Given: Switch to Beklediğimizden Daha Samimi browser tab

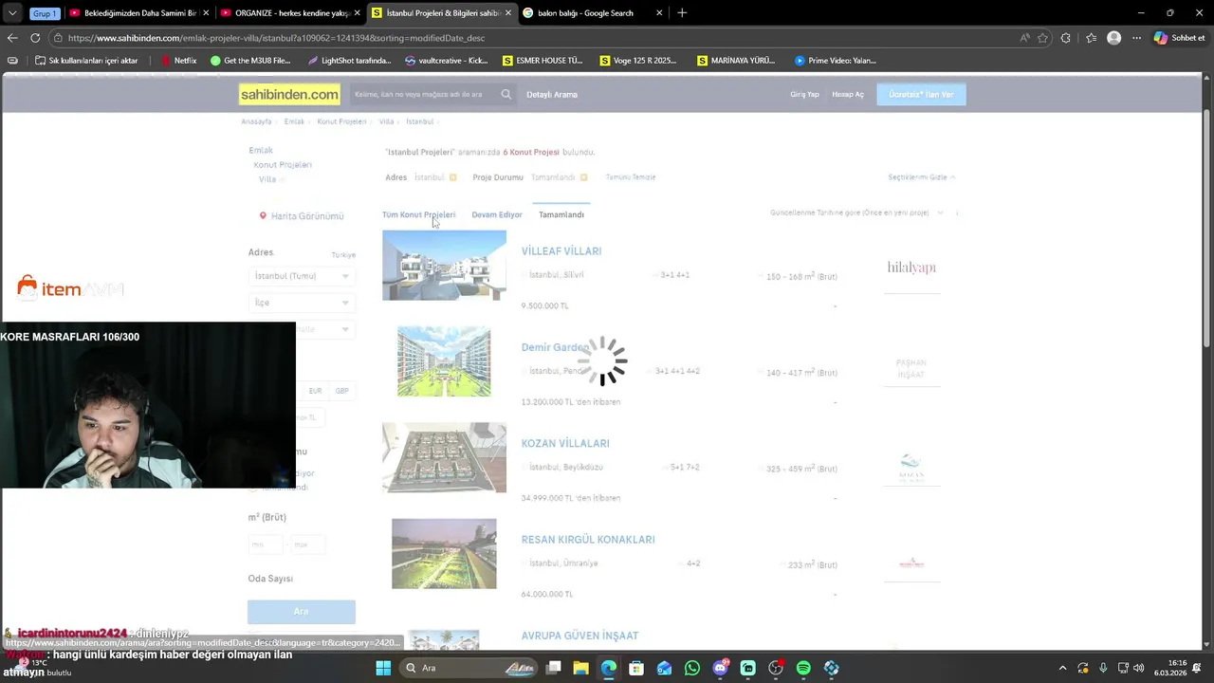Looking at the screenshot, I should point(138,13).
